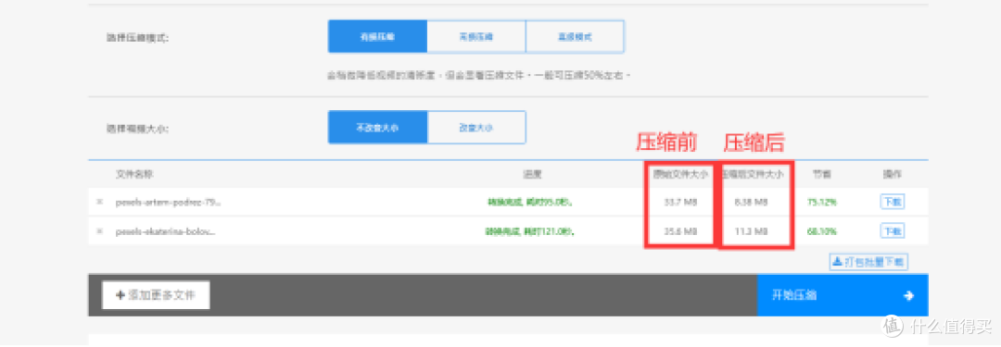Click the 33.7 MB original size
The height and width of the screenshot is (347, 1001).
[x=680, y=203]
